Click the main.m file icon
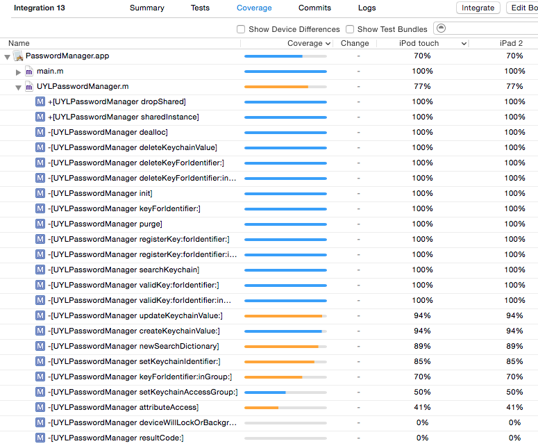Image resolution: width=538 pixels, height=446 pixels. (29, 71)
